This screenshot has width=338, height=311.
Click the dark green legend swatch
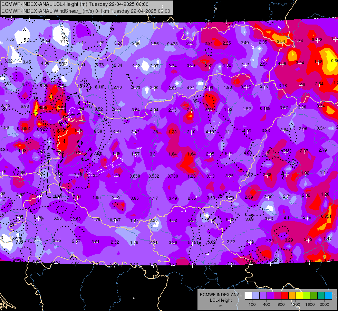(x=314, y=295)
